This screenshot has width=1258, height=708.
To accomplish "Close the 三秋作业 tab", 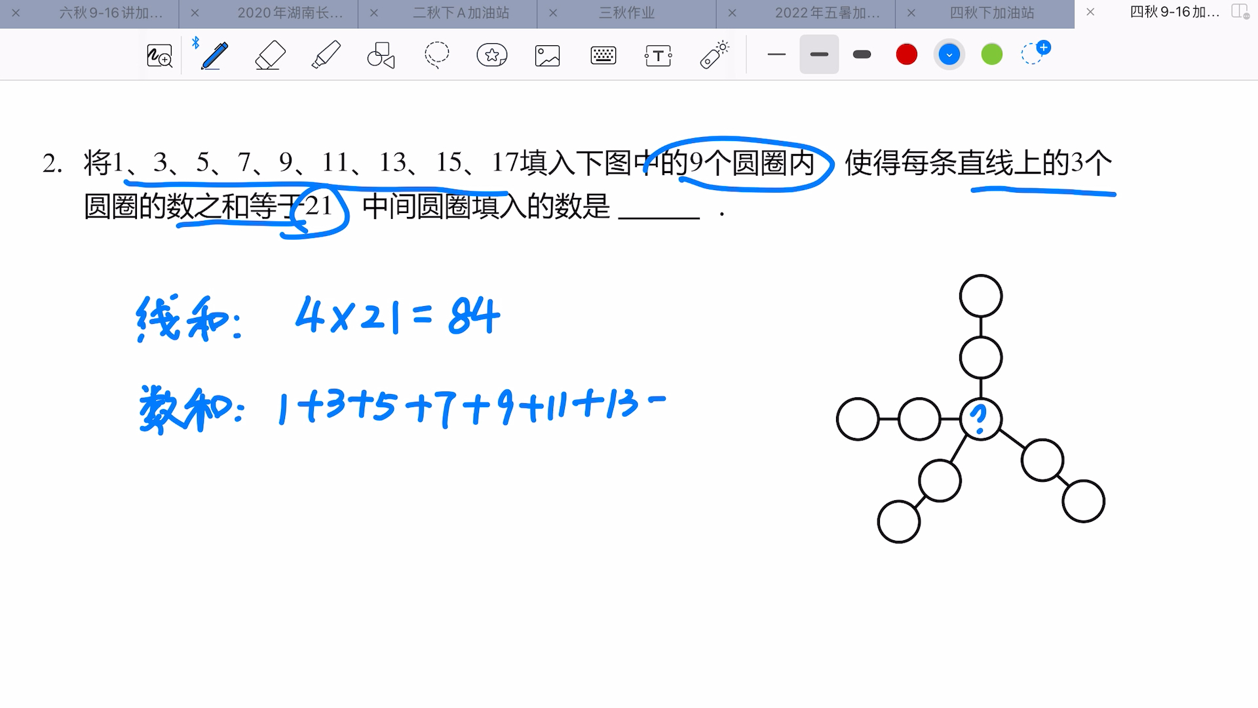I will pyautogui.click(x=553, y=13).
